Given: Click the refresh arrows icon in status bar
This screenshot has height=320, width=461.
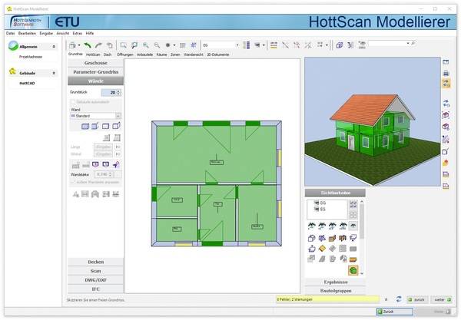Looking at the screenshot, I should coord(398,299).
